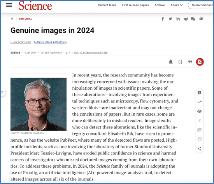Open cite quotation-mark icon

click(x=190, y=62)
